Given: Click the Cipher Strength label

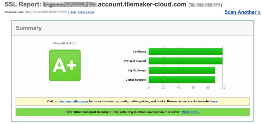Looking at the screenshot, I should [x=136, y=80].
